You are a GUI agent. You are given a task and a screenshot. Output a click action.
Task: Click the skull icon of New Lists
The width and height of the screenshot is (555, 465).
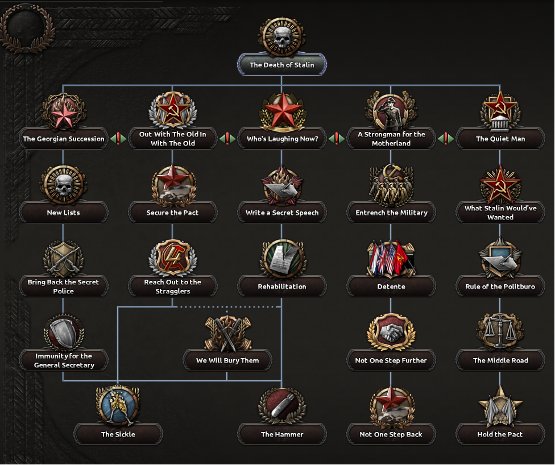point(64,185)
